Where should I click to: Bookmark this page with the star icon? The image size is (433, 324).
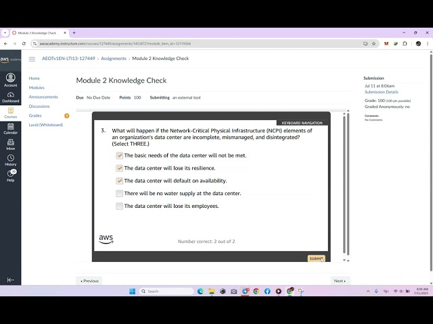[x=373, y=43]
